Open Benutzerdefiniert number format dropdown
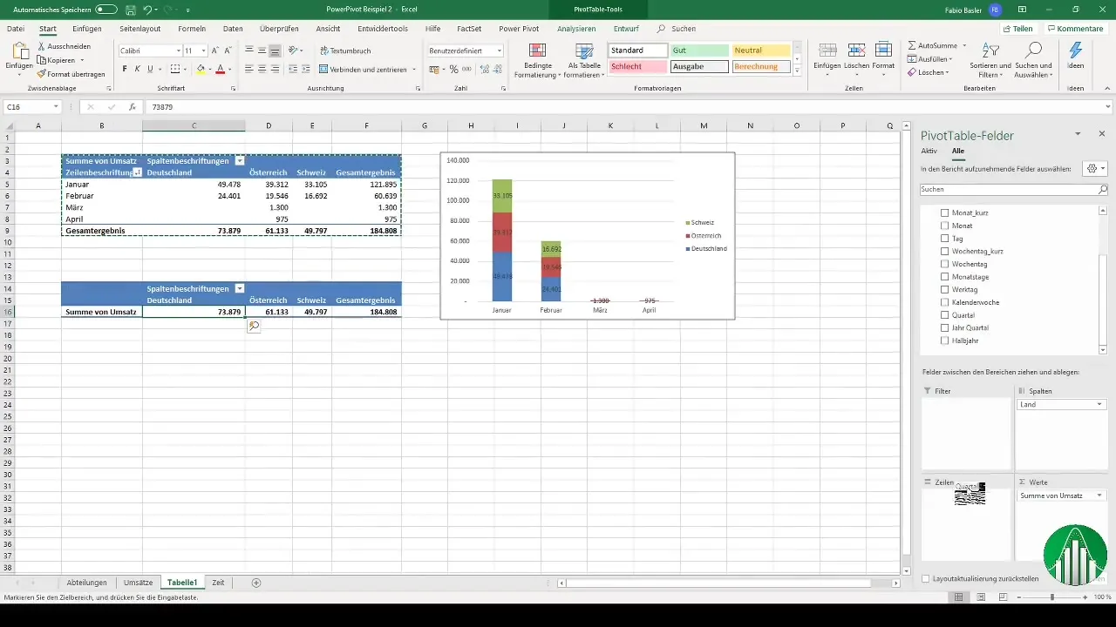This screenshot has width=1116, height=627. [x=500, y=51]
